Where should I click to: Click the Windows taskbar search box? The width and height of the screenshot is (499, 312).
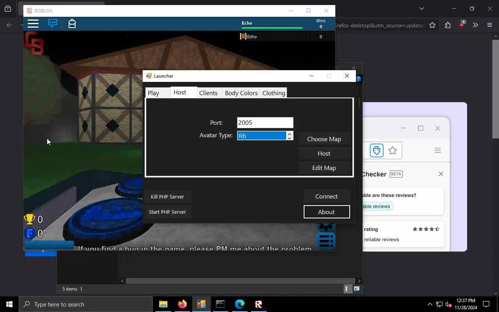pos(86,304)
